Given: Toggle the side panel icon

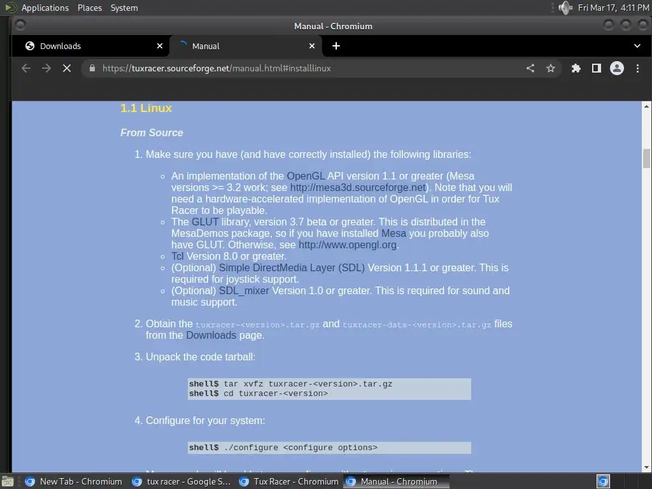Looking at the screenshot, I should [x=596, y=68].
